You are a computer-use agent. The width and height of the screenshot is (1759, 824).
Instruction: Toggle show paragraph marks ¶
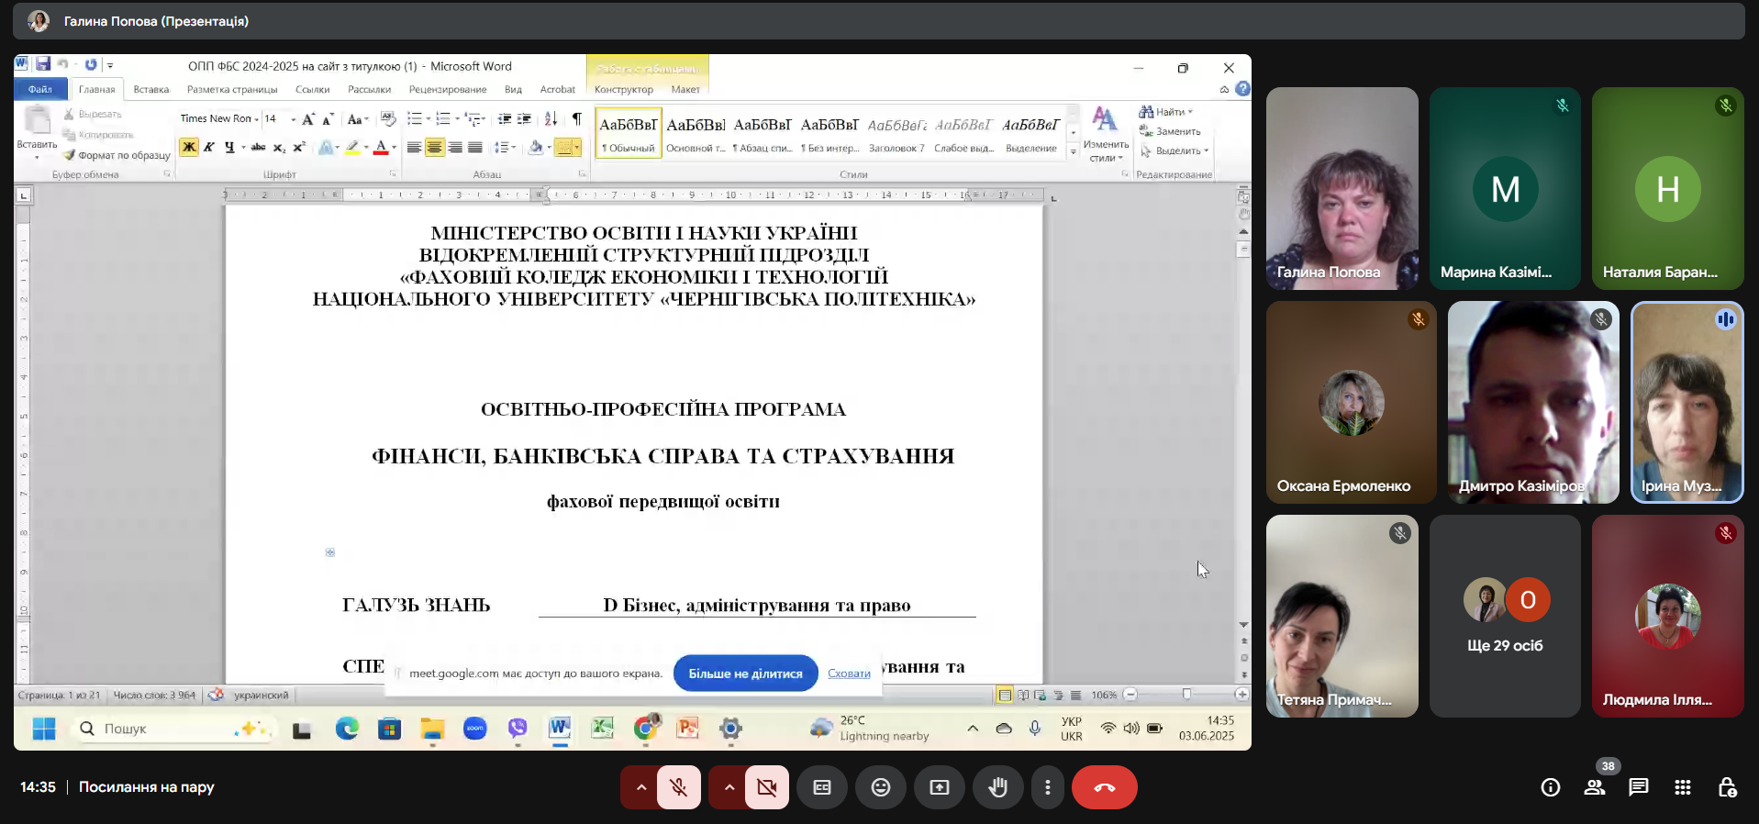(576, 118)
